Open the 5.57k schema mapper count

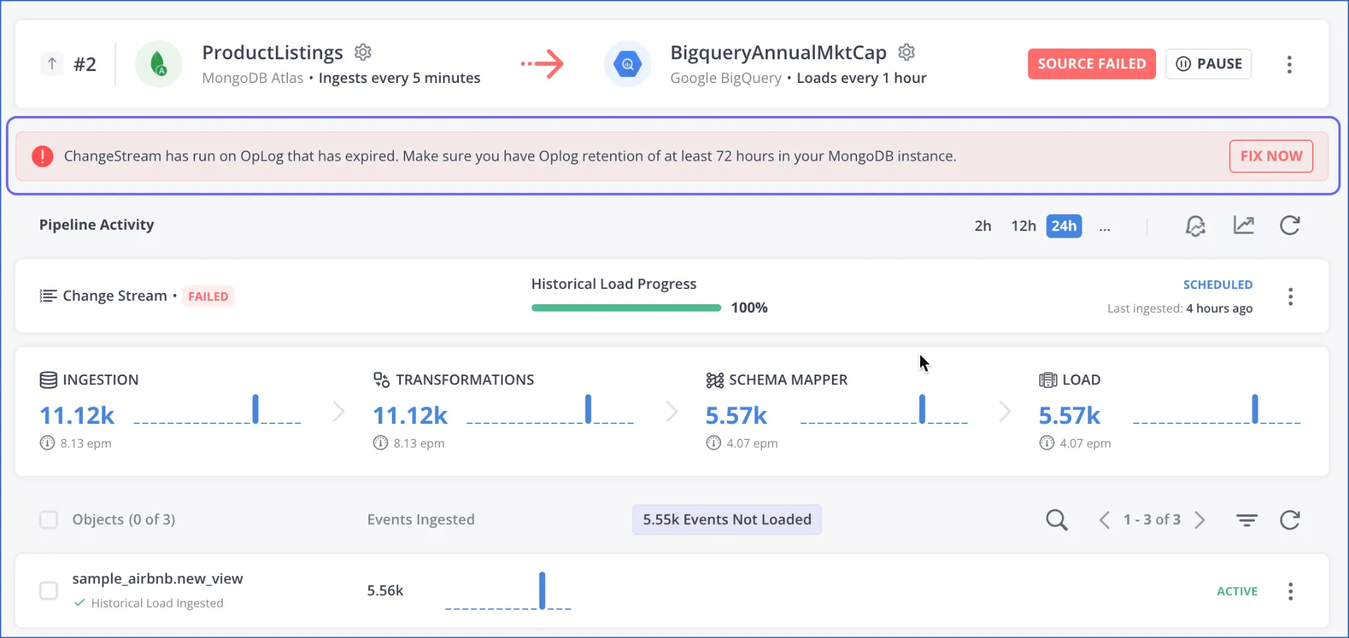[736, 415]
